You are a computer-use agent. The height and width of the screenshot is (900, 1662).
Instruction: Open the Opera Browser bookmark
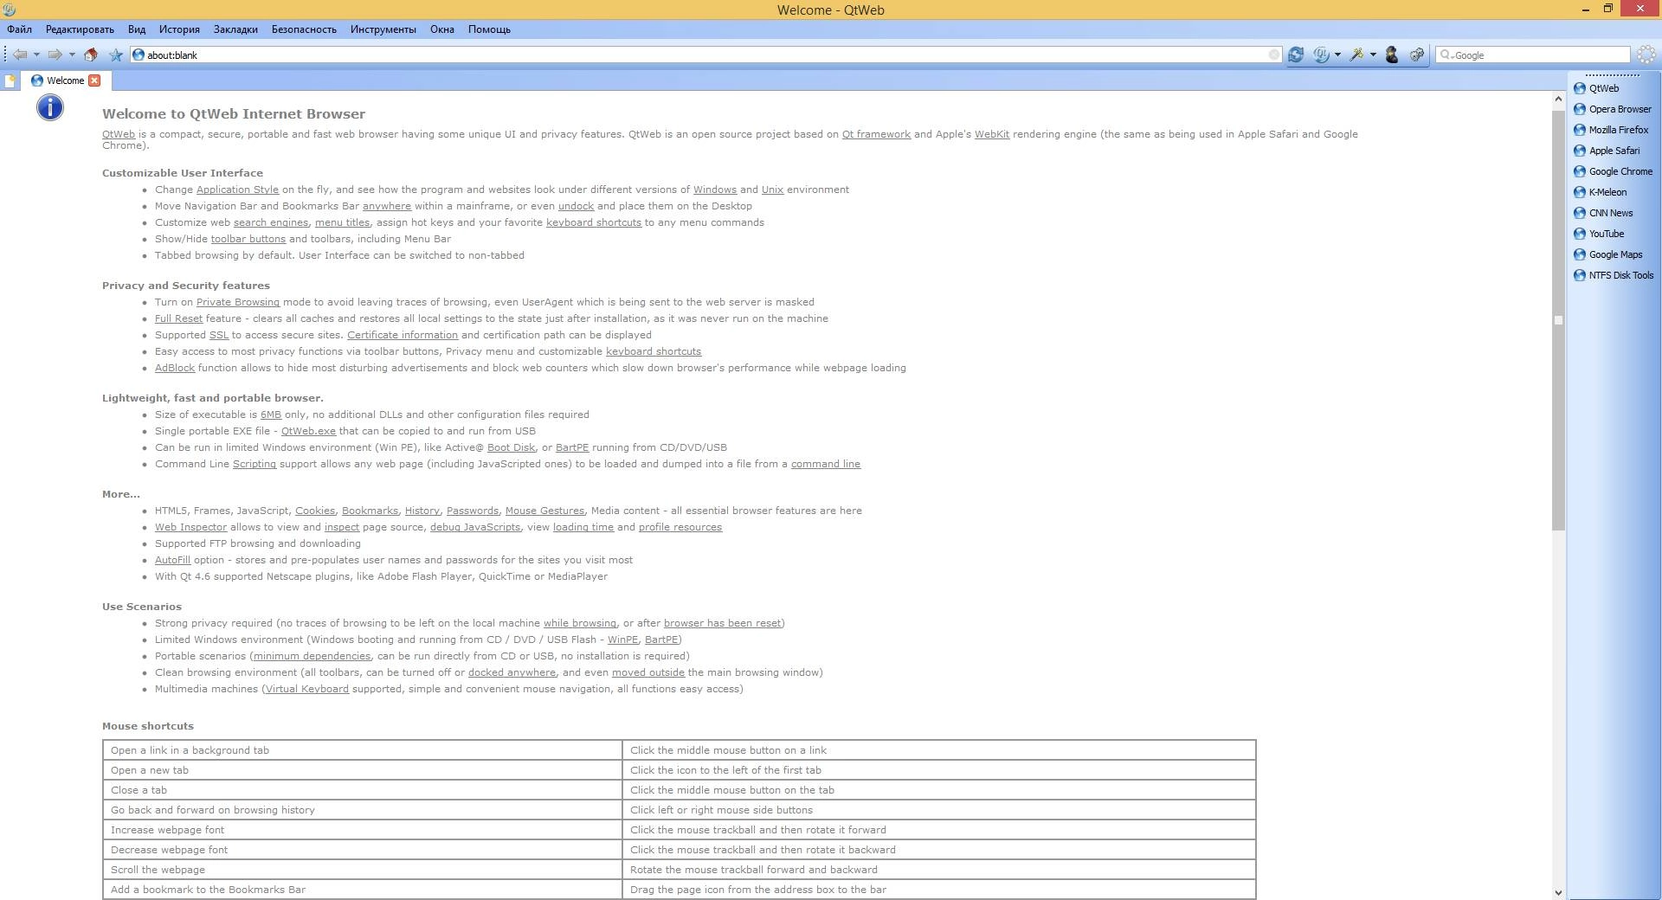[1613, 109]
